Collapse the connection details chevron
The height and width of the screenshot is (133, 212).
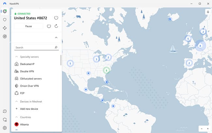pos(56,37)
